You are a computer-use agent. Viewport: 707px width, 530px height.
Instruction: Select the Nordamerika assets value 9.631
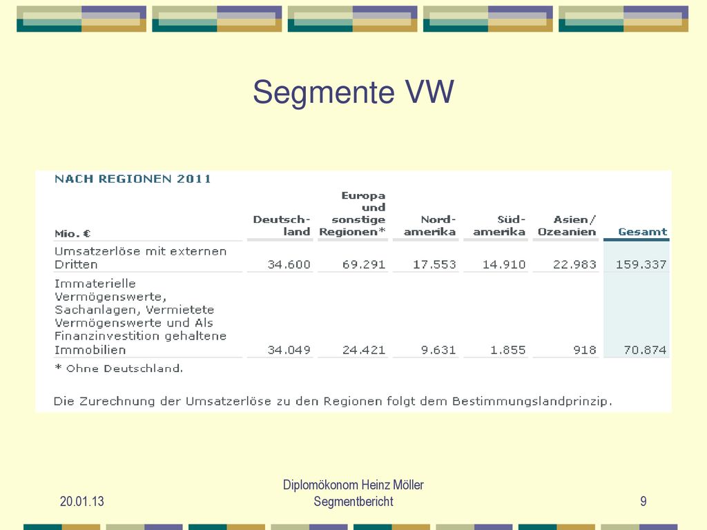tap(438, 350)
